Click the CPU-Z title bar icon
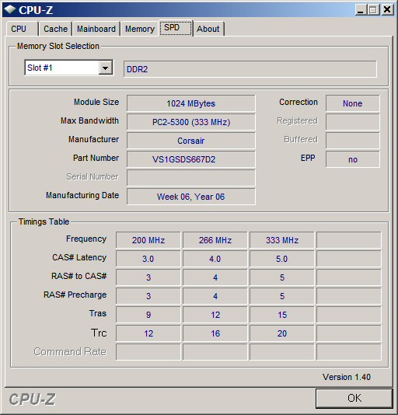The image size is (398, 415). pos(9,9)
